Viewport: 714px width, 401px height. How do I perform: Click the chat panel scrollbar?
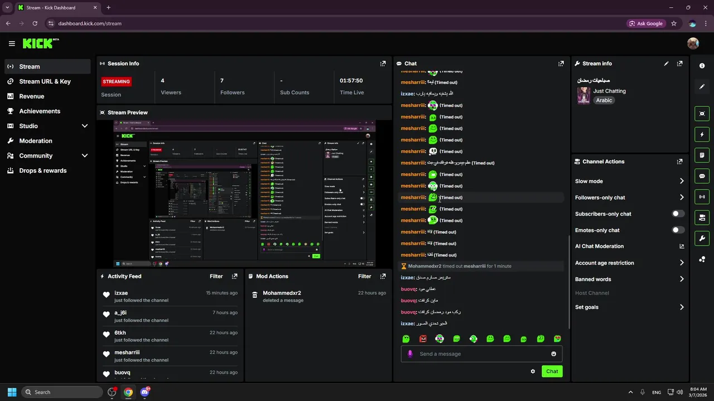click(568, 282)
